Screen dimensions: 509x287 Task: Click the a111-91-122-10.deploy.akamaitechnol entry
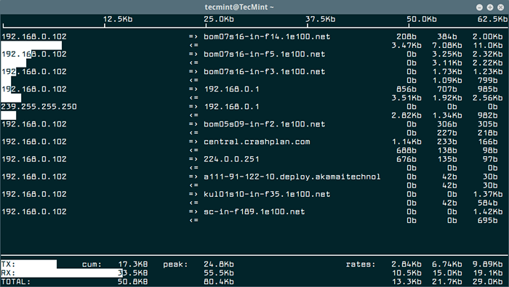[x=292, y=177]
